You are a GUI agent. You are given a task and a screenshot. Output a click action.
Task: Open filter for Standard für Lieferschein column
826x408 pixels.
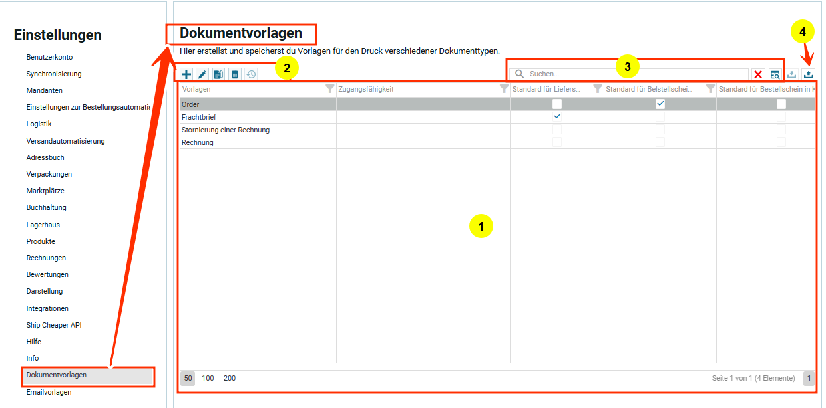coord(597,89)
